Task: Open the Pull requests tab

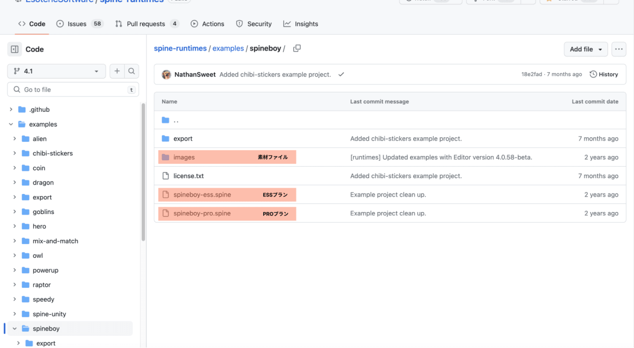Action: (147, 24)
